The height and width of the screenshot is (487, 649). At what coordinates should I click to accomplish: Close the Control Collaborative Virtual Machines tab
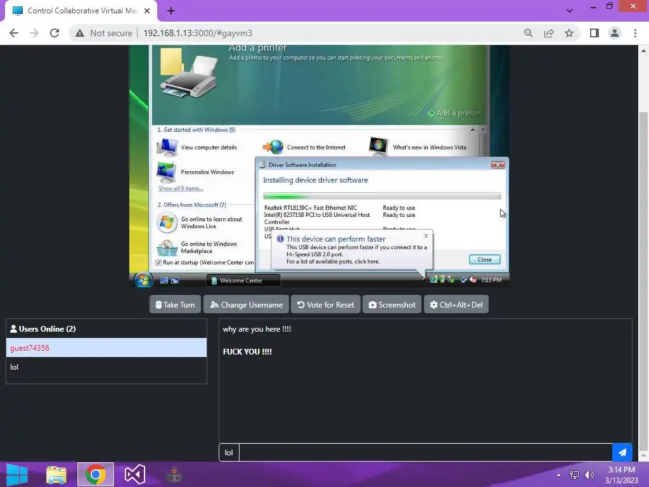(x=147, y=11)
